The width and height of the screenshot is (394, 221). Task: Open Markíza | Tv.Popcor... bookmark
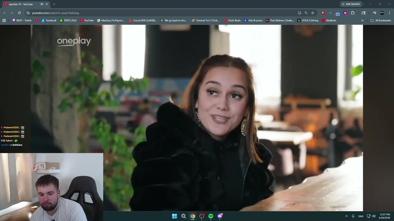coord(111,21)
